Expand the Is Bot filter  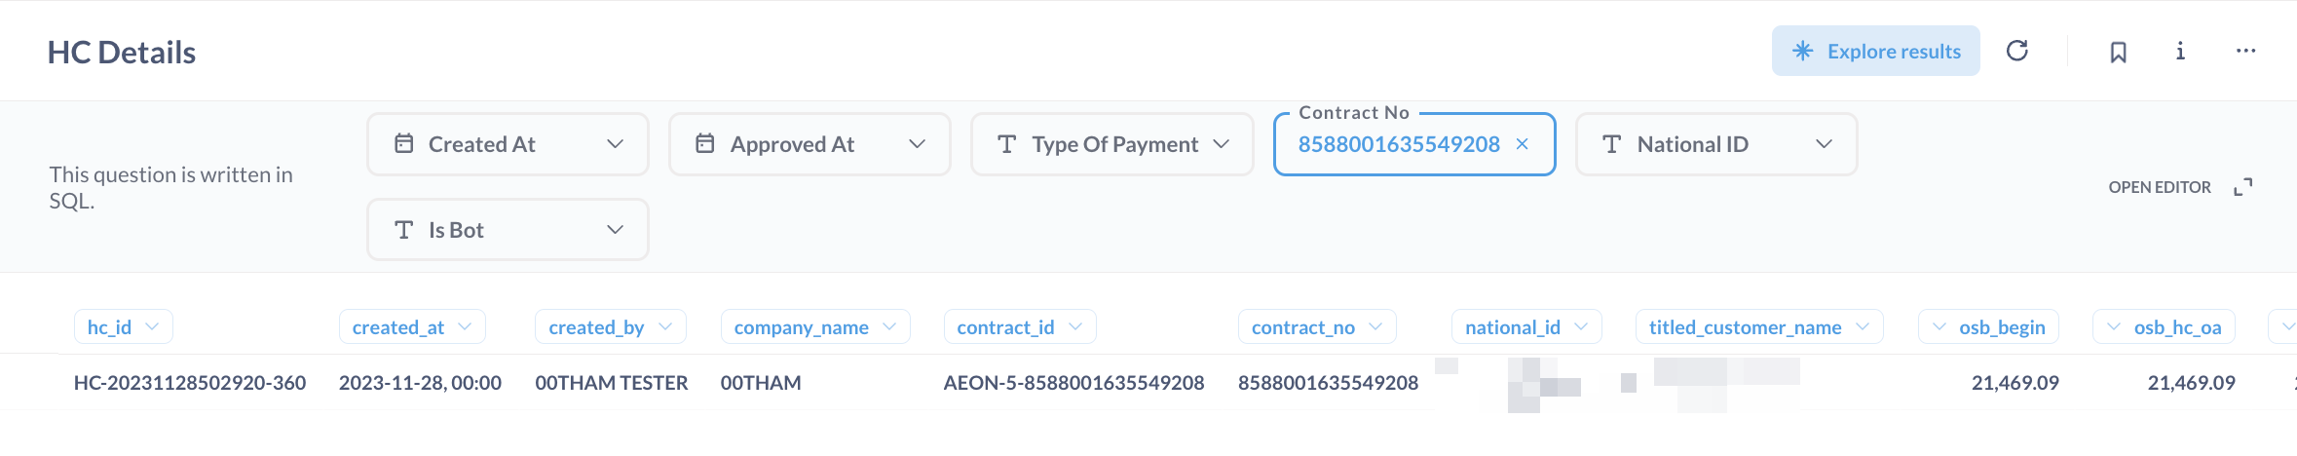click(508, 230)
